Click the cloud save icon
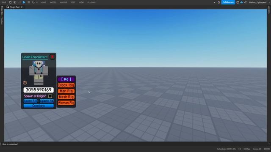Viewport: 271px width, 152px height. point(242,3)
